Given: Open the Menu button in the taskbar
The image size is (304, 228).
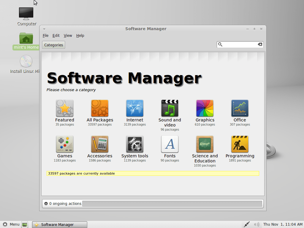Looking at the screenshot, I should [11, 224].
